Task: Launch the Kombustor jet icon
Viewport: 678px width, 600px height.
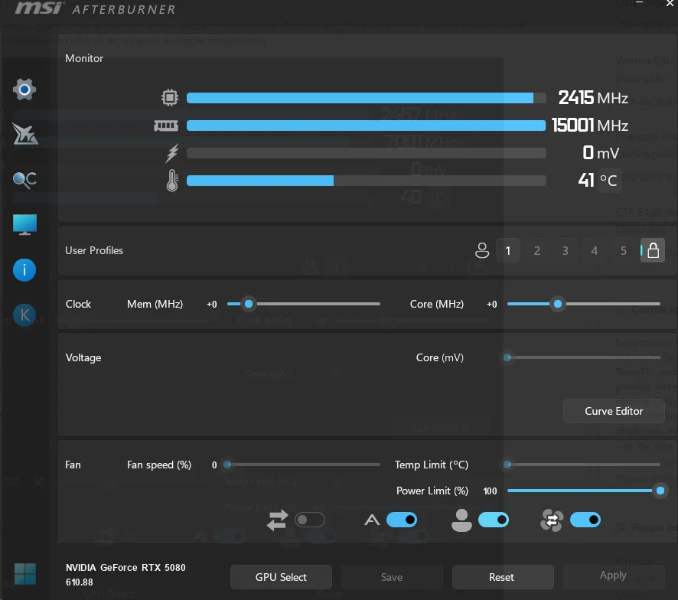Action: [x=24, y=134]
